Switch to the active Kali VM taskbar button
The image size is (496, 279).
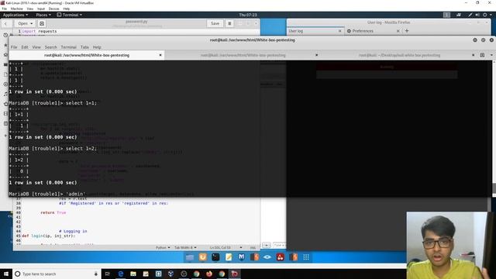click(235, 274)
